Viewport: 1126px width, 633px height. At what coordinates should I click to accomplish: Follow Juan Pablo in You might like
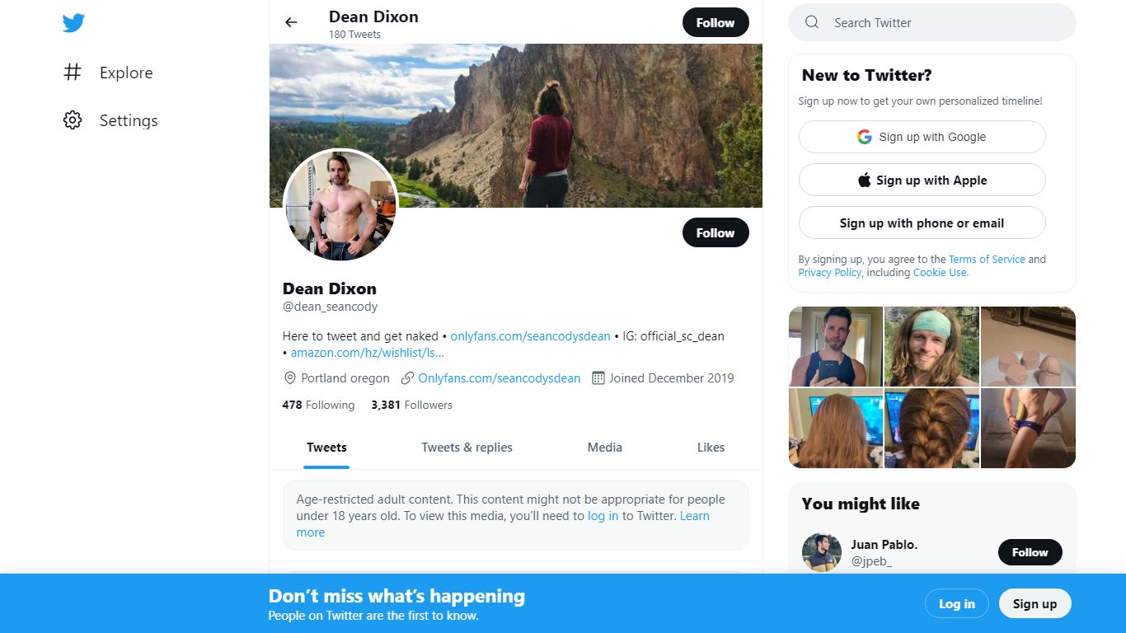pos(1030,552)
